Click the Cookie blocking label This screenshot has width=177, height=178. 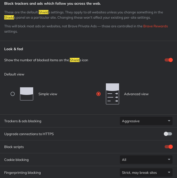coord(16,160)
